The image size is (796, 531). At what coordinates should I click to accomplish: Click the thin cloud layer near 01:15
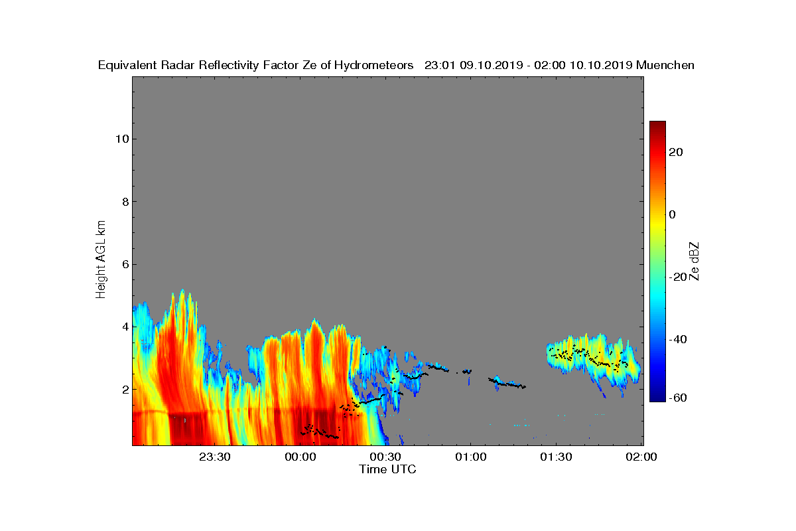click(x=507, y=383)
